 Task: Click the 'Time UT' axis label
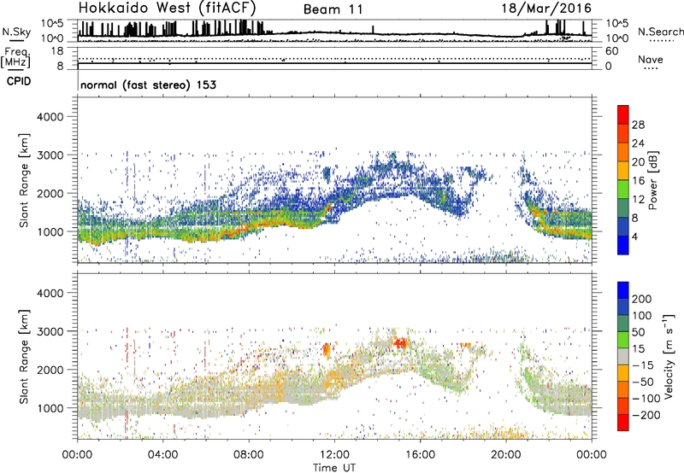click(334, 468)
